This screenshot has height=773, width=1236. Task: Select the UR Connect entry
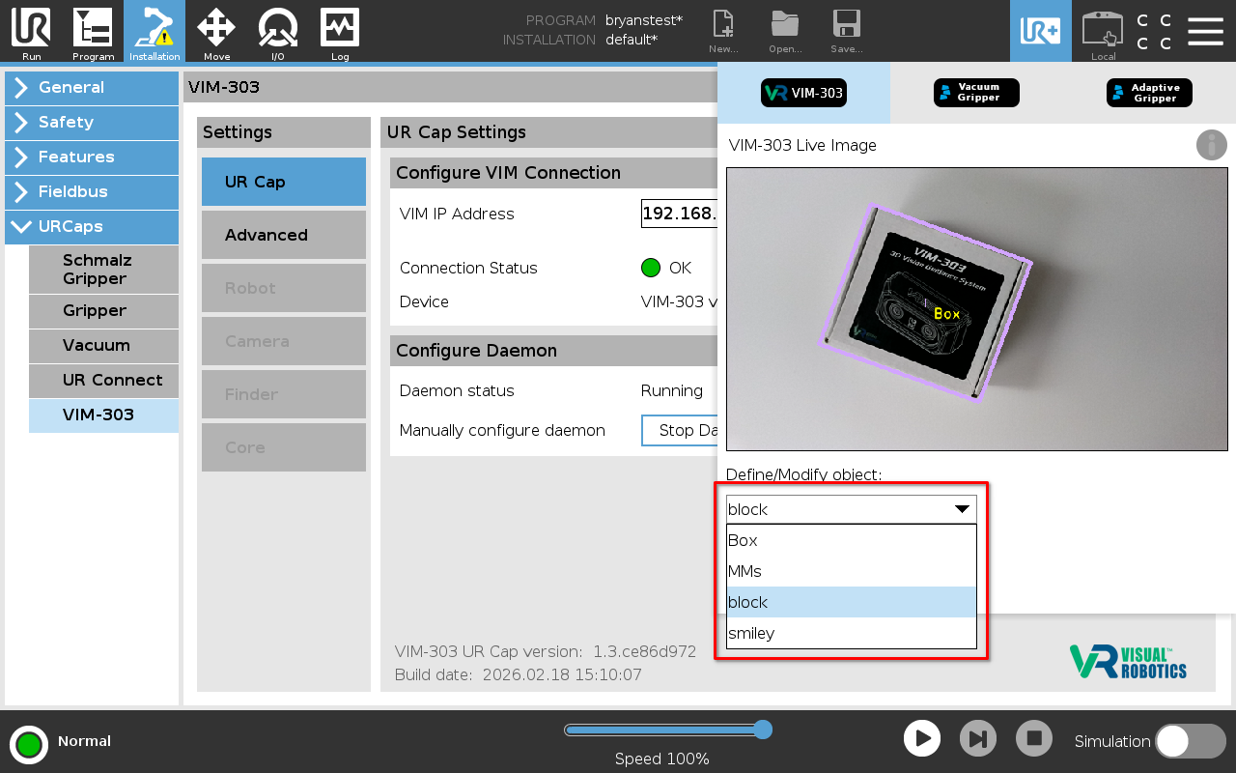[x=103, y=381]
